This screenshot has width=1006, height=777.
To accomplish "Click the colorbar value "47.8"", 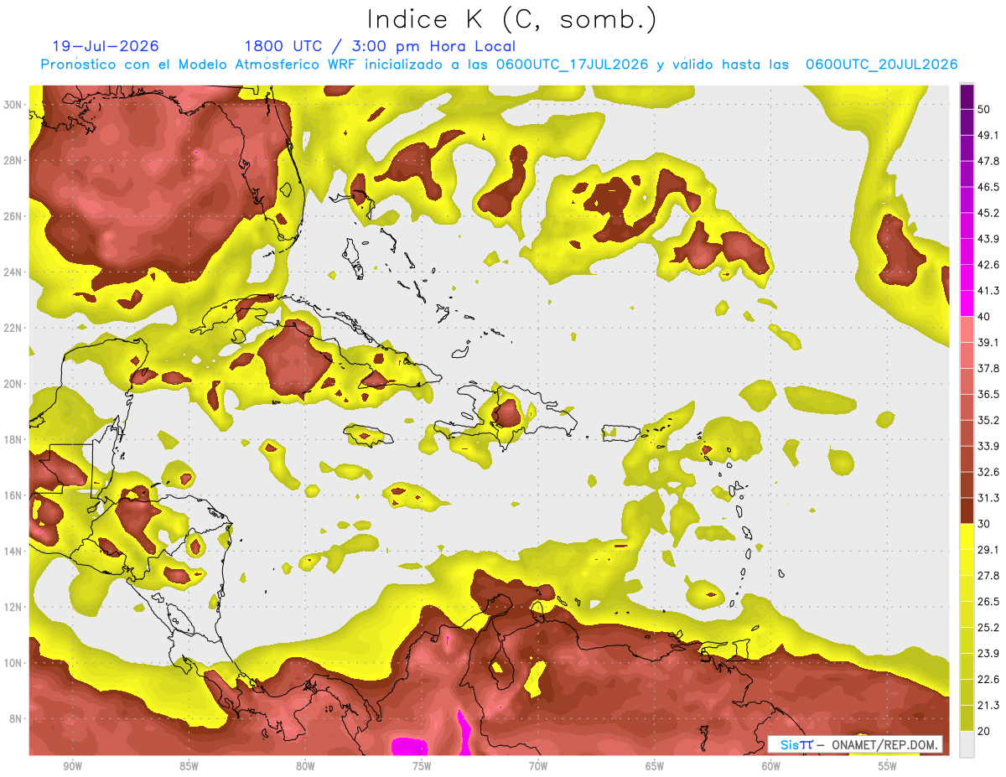I will (x=988, y=161).
